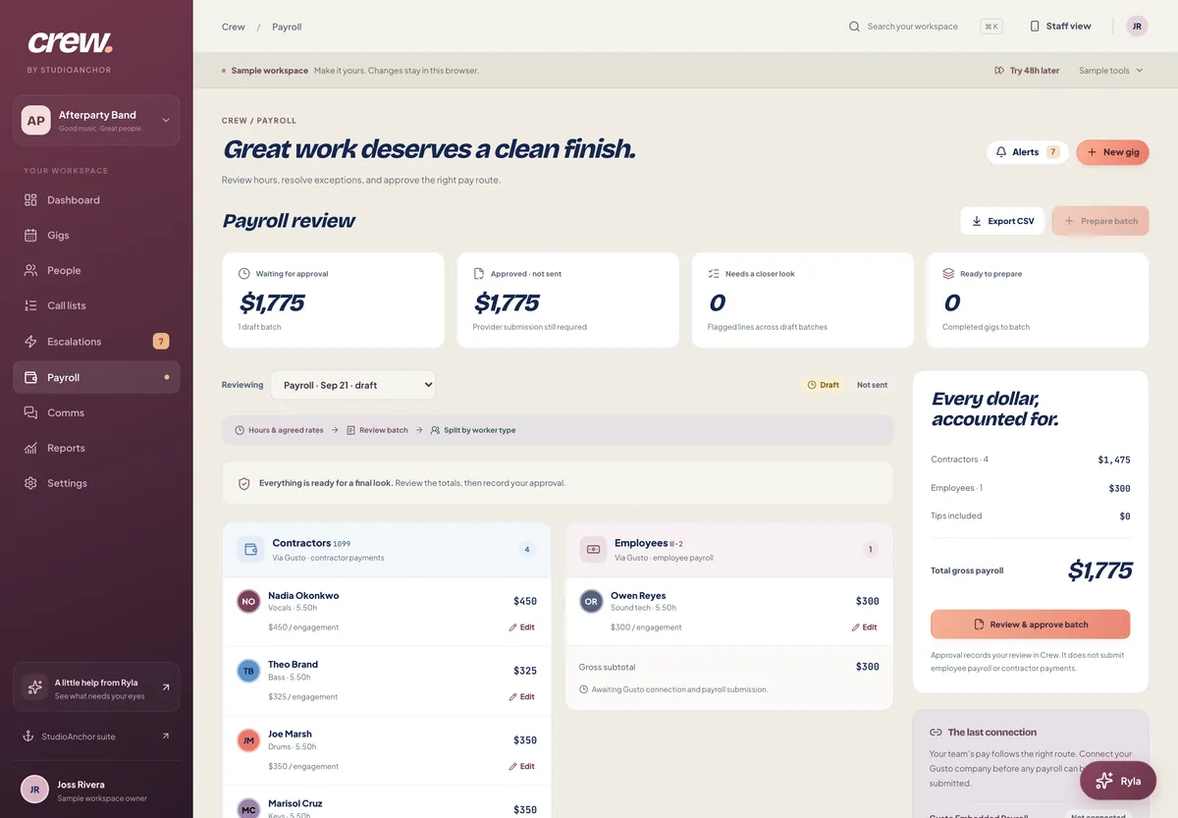The image size is (1178, 818).
Task: Click Owen Reyes's OR avatar
Action: click(591, 601)
